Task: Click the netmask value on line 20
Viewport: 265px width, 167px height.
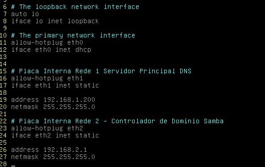Action: click(x=69, y=107)
